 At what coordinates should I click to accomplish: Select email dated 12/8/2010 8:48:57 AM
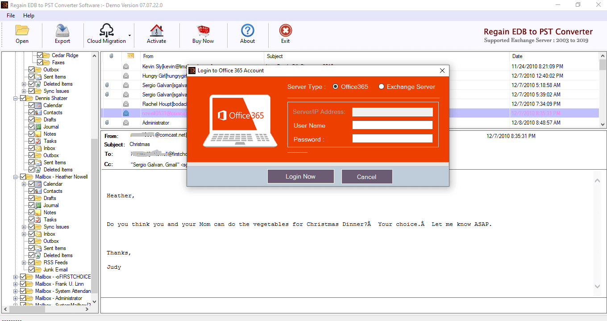point(537,123)
